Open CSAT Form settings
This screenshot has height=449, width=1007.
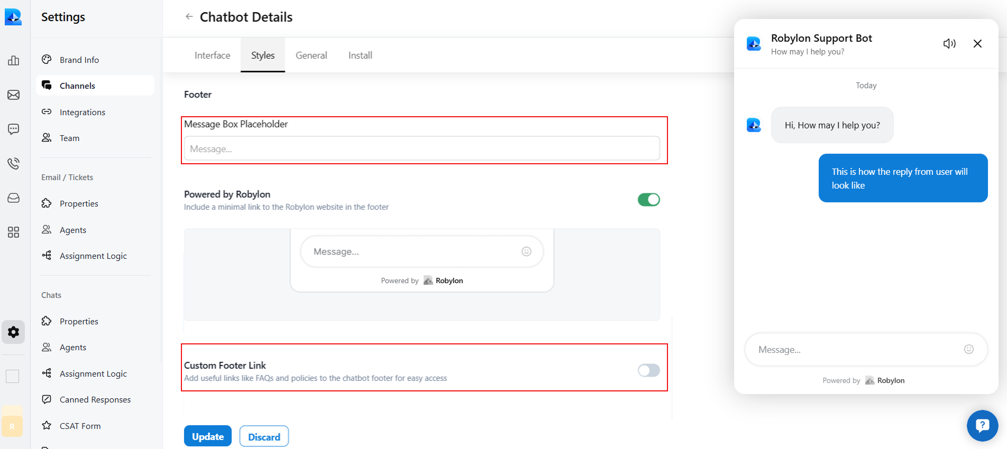click(x=95, y=426)
